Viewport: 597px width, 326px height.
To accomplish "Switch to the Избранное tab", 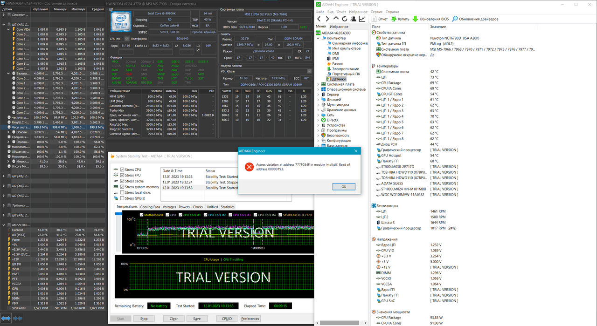I will click(340, 27).
